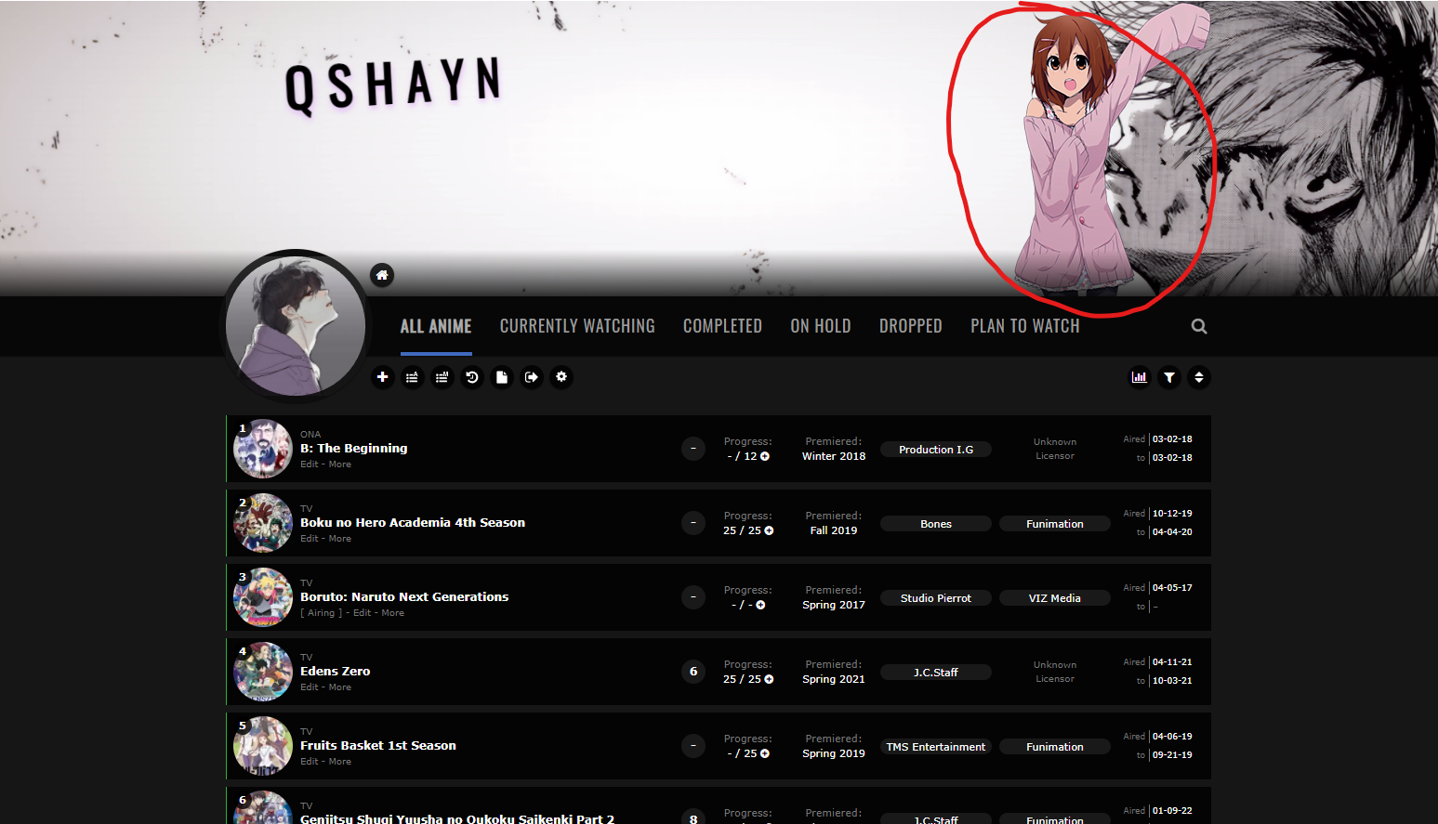Image resolution: width=1438 pixels, height=824 pixels.
Task: Click the Production I.G studio tag
Action: (936, 450)
